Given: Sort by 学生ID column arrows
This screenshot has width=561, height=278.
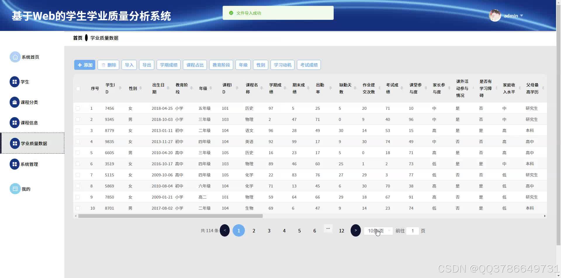Looking at the screenshot, I should click(x=120, y=88).
